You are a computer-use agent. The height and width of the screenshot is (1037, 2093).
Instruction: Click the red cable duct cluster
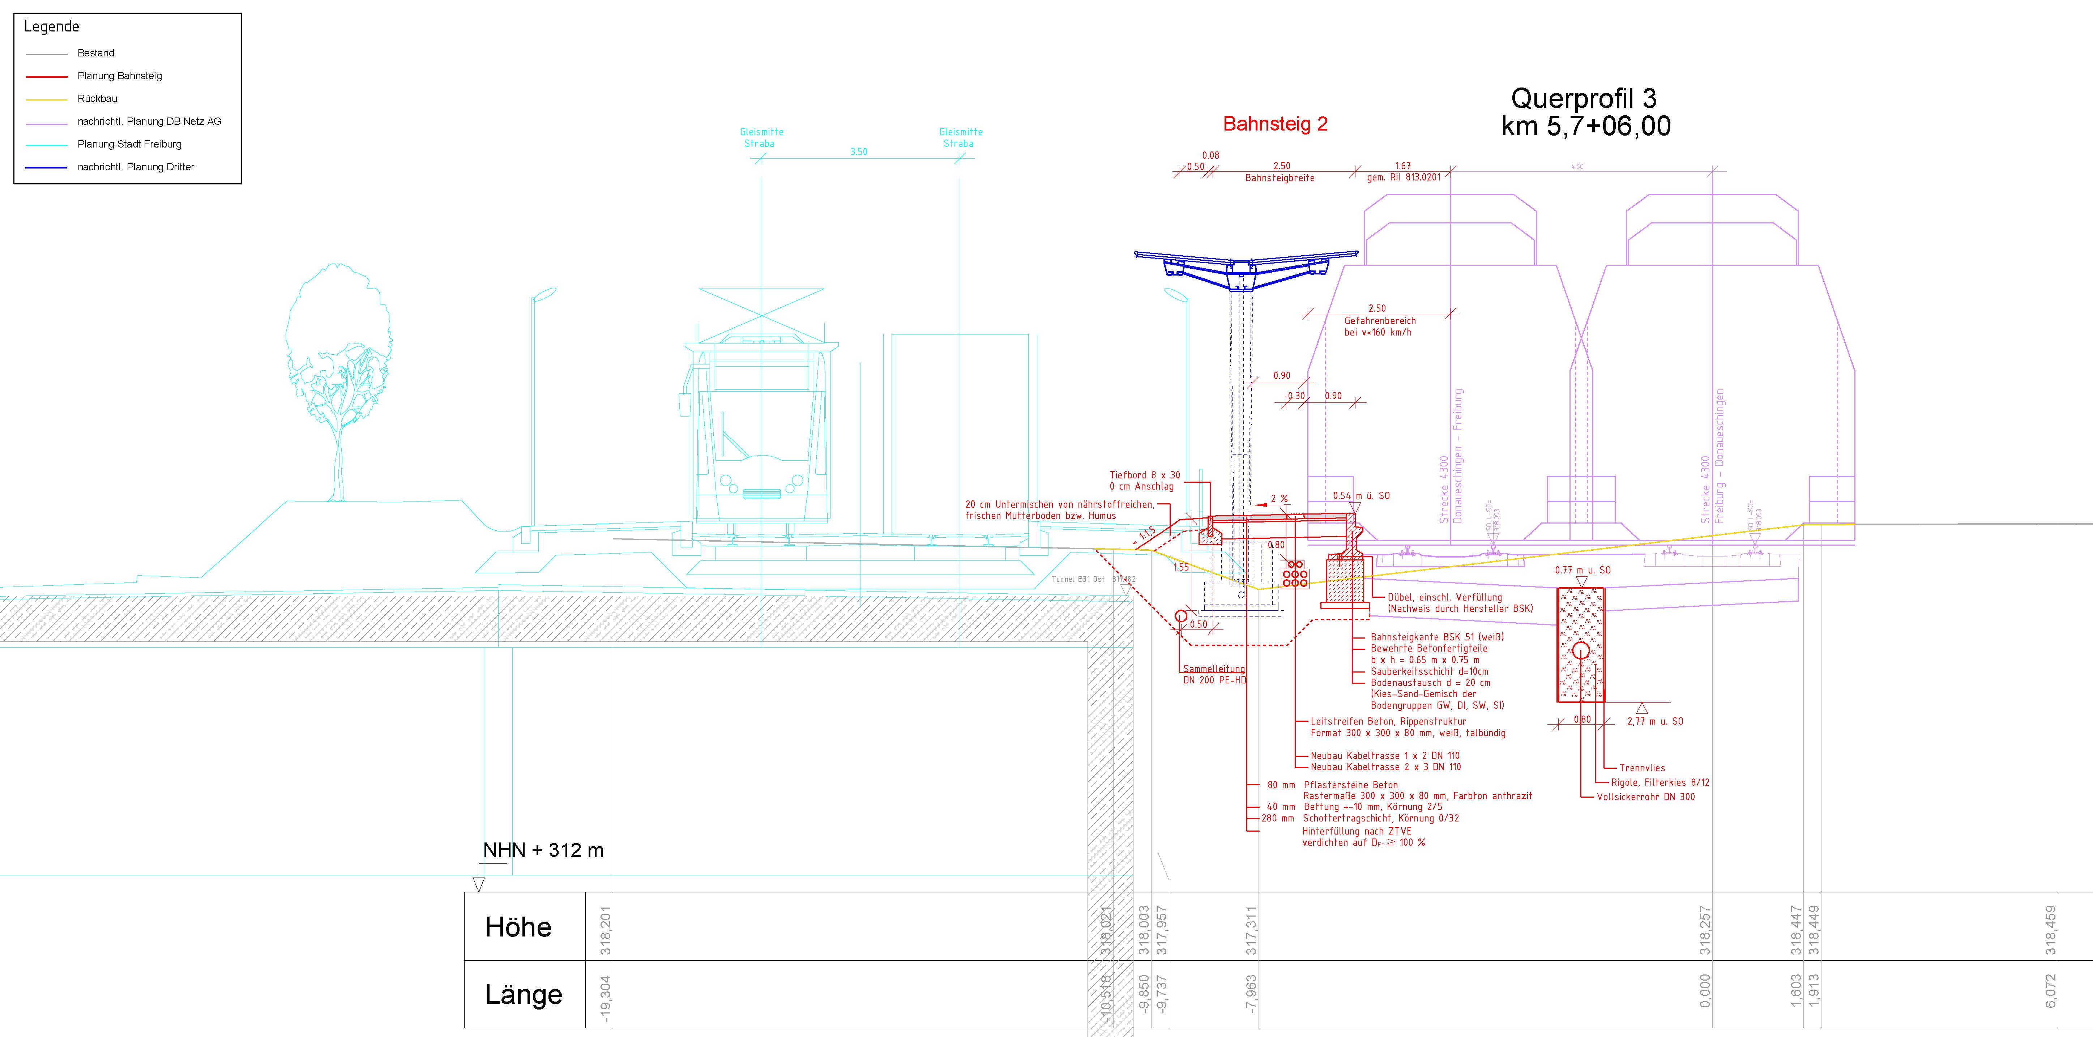tap(1295, 574)
